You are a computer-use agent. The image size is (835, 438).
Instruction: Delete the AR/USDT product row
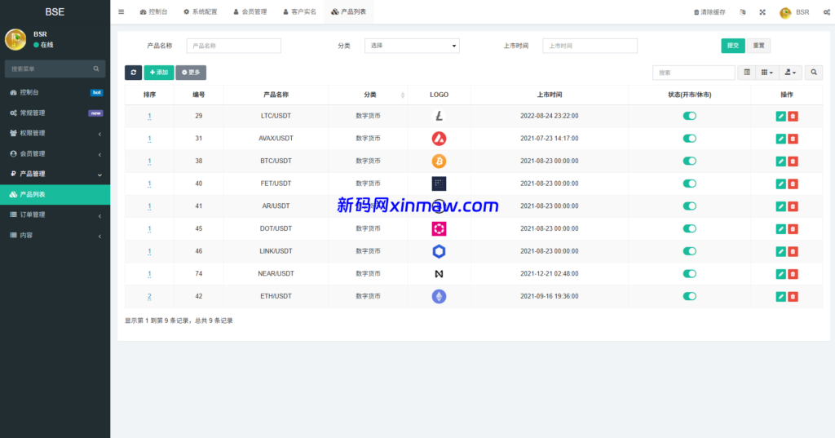point(793,206)
